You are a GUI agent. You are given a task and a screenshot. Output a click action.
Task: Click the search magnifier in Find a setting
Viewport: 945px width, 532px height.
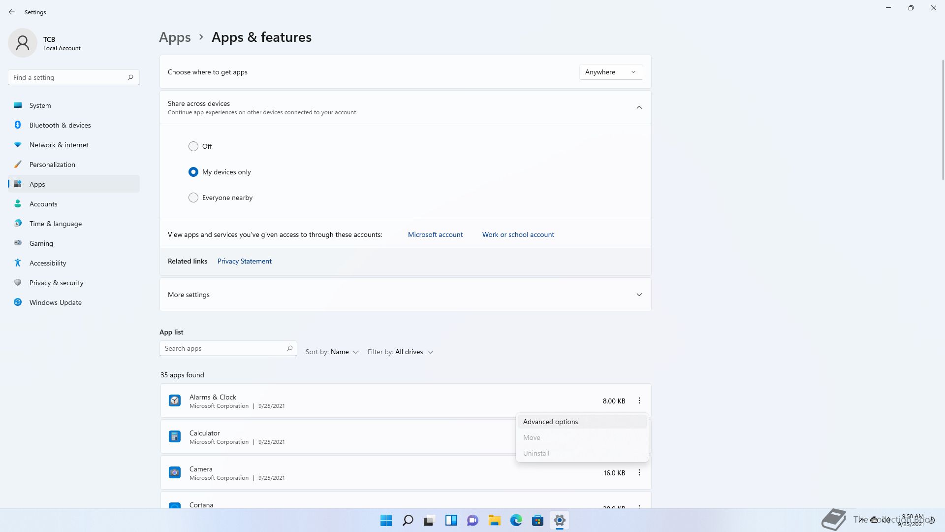click(x=130, y=77)
